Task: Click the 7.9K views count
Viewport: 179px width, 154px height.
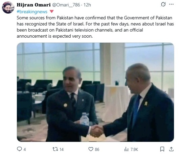Action: click(x=134, y=150)
